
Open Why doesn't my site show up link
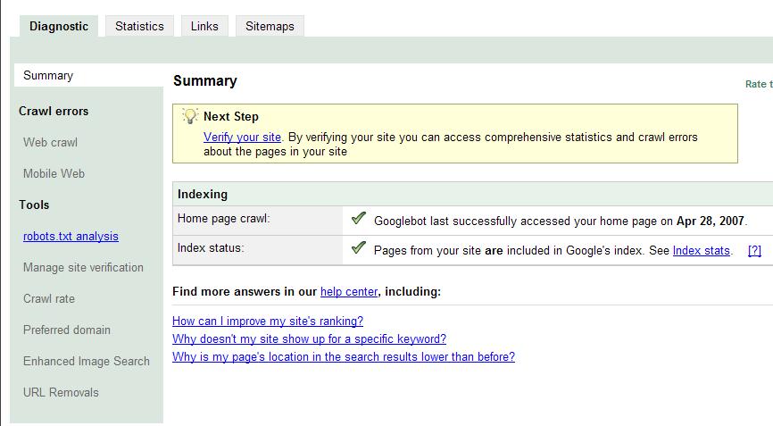309,338
